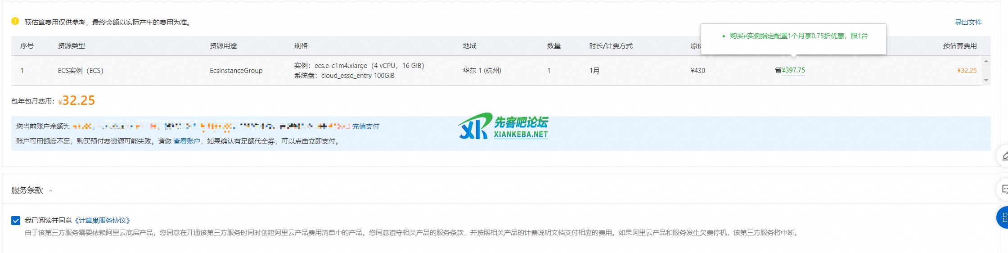Select the ECS实例（ECS）table row

tap(81, 71)
